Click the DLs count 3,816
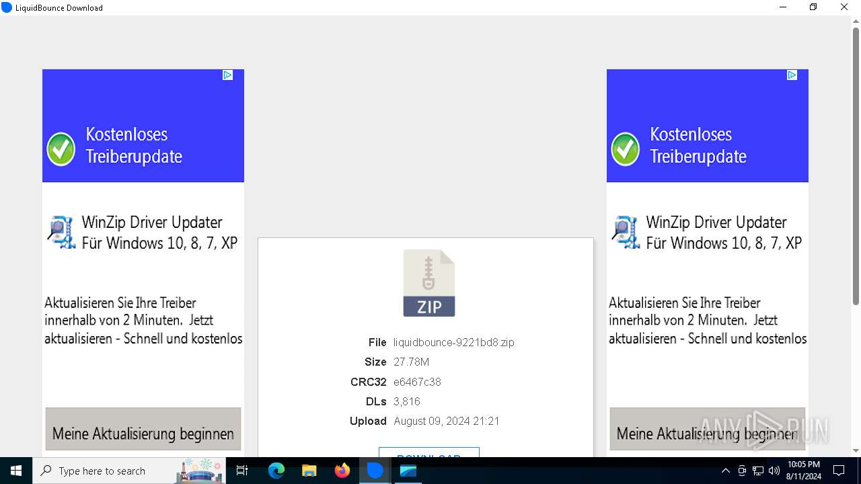The height and width of the screenshot is (484, 861). pos(407,401)
